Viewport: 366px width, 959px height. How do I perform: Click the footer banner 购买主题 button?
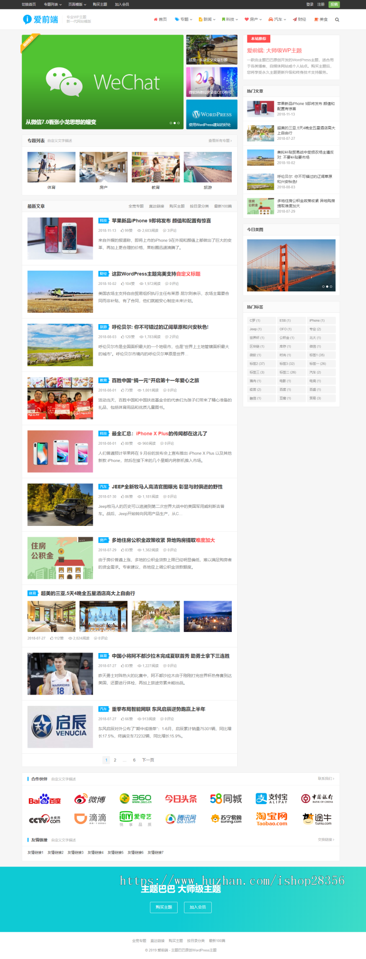click(163, 907)
